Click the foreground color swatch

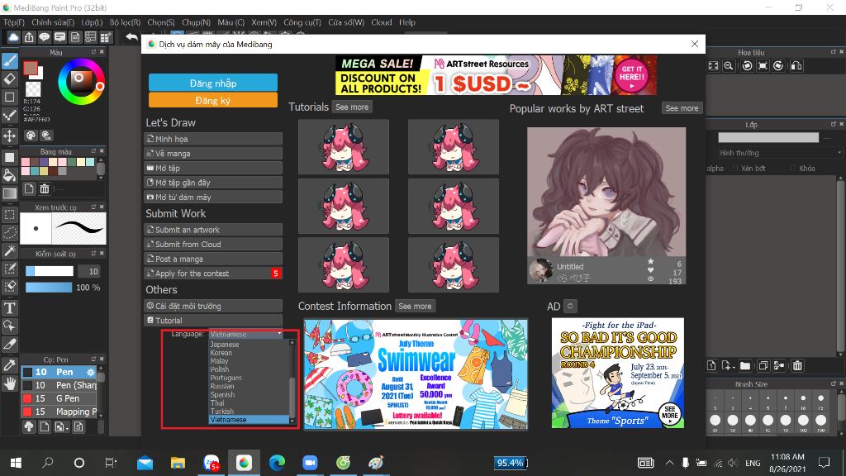(31, 68)
